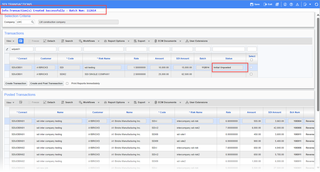Click the circular refresh icon in header

tap(316, 4)
